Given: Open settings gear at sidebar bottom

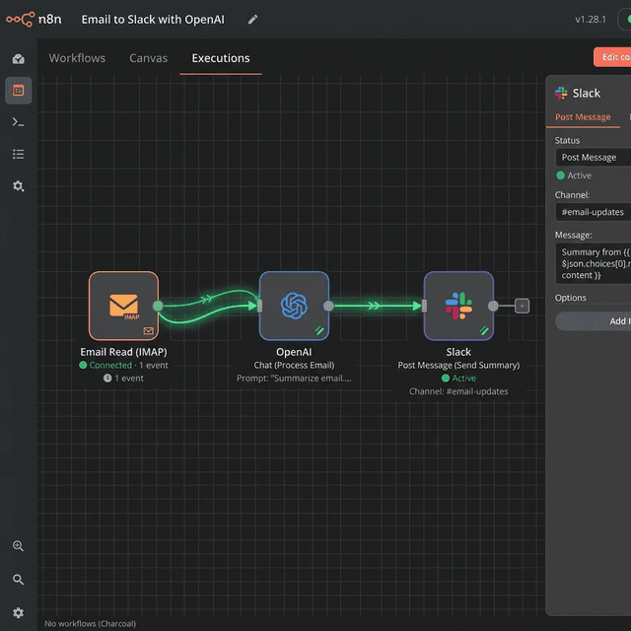Looking at the screenshot, I should tap(18, 613).
